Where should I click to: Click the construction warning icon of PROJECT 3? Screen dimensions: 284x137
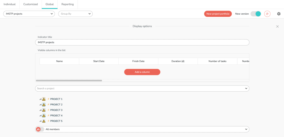[44, 110]
